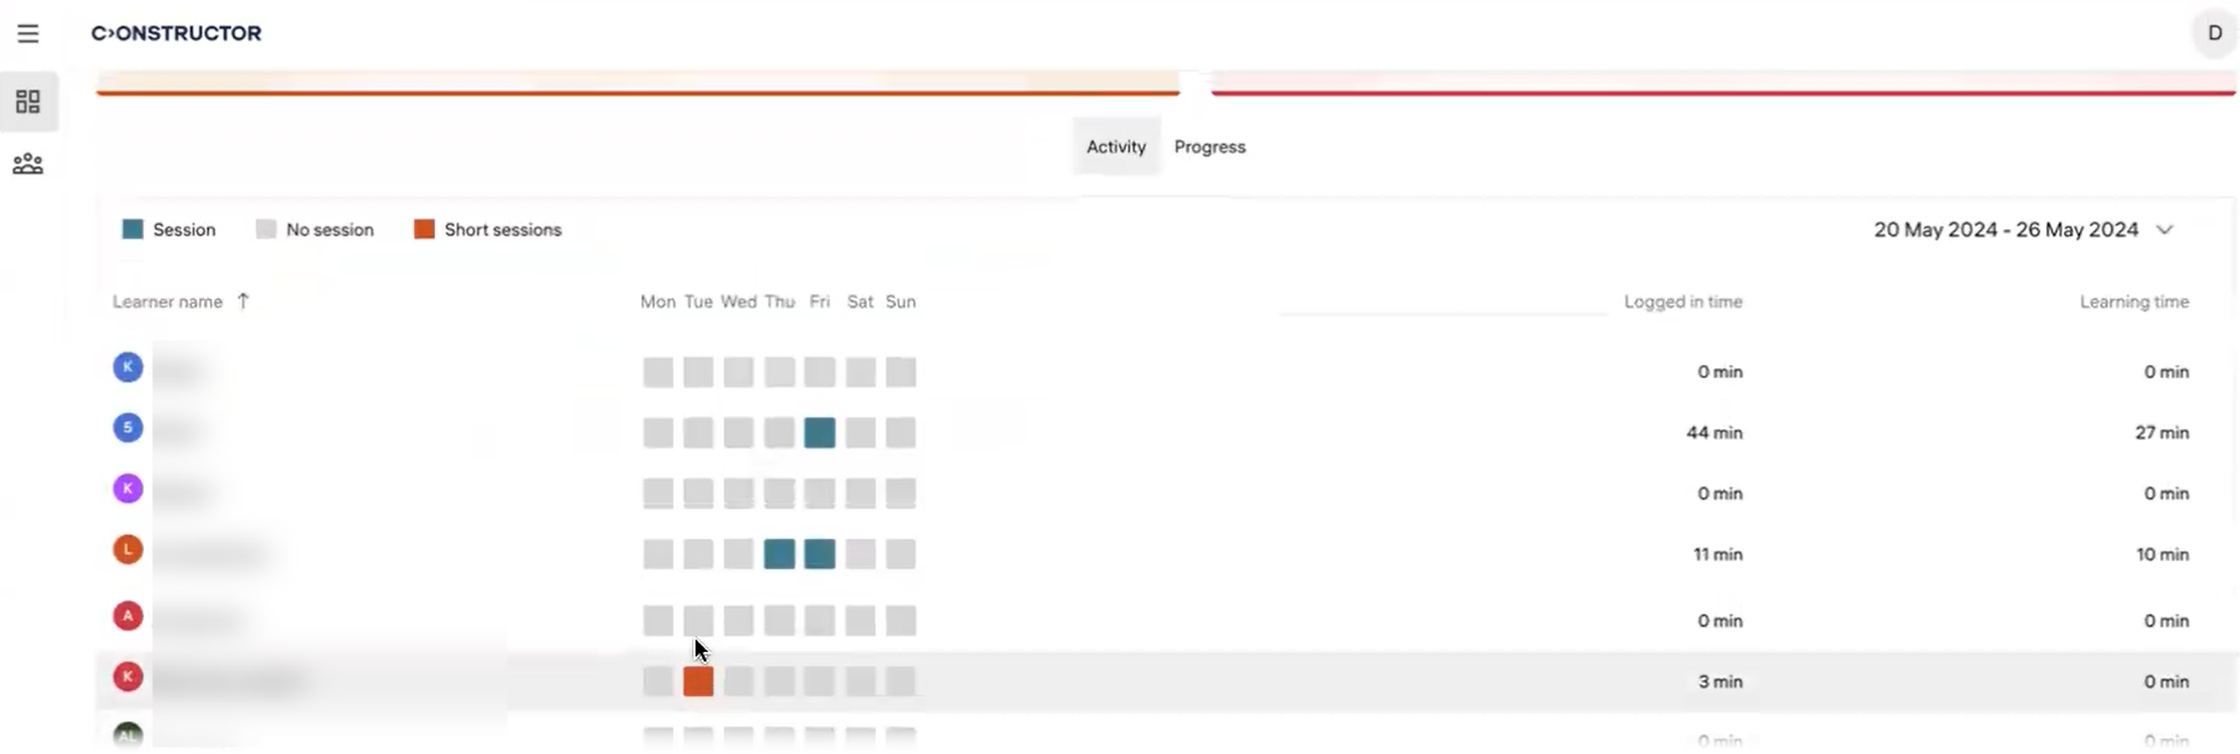Click the dashboard grid icon in sidebar
Image resolution: width=2240 pixels, height=754 pixels.
[x=28, y=102]
